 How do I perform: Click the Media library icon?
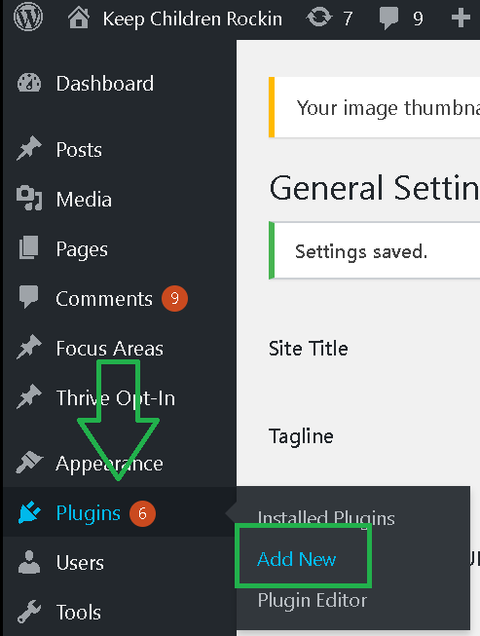coord(29,199)
